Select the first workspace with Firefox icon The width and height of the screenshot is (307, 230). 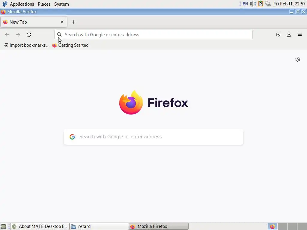coord(273,226)
